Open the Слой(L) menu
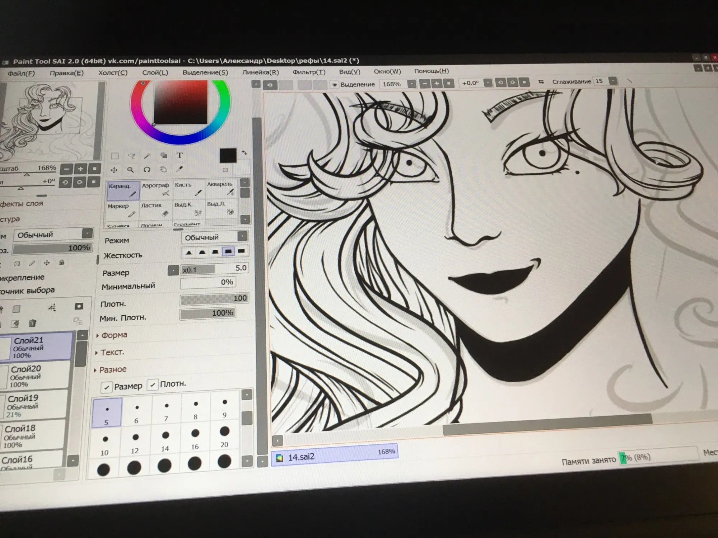Screen dimensions: 718x538 [x=155, y=72]
